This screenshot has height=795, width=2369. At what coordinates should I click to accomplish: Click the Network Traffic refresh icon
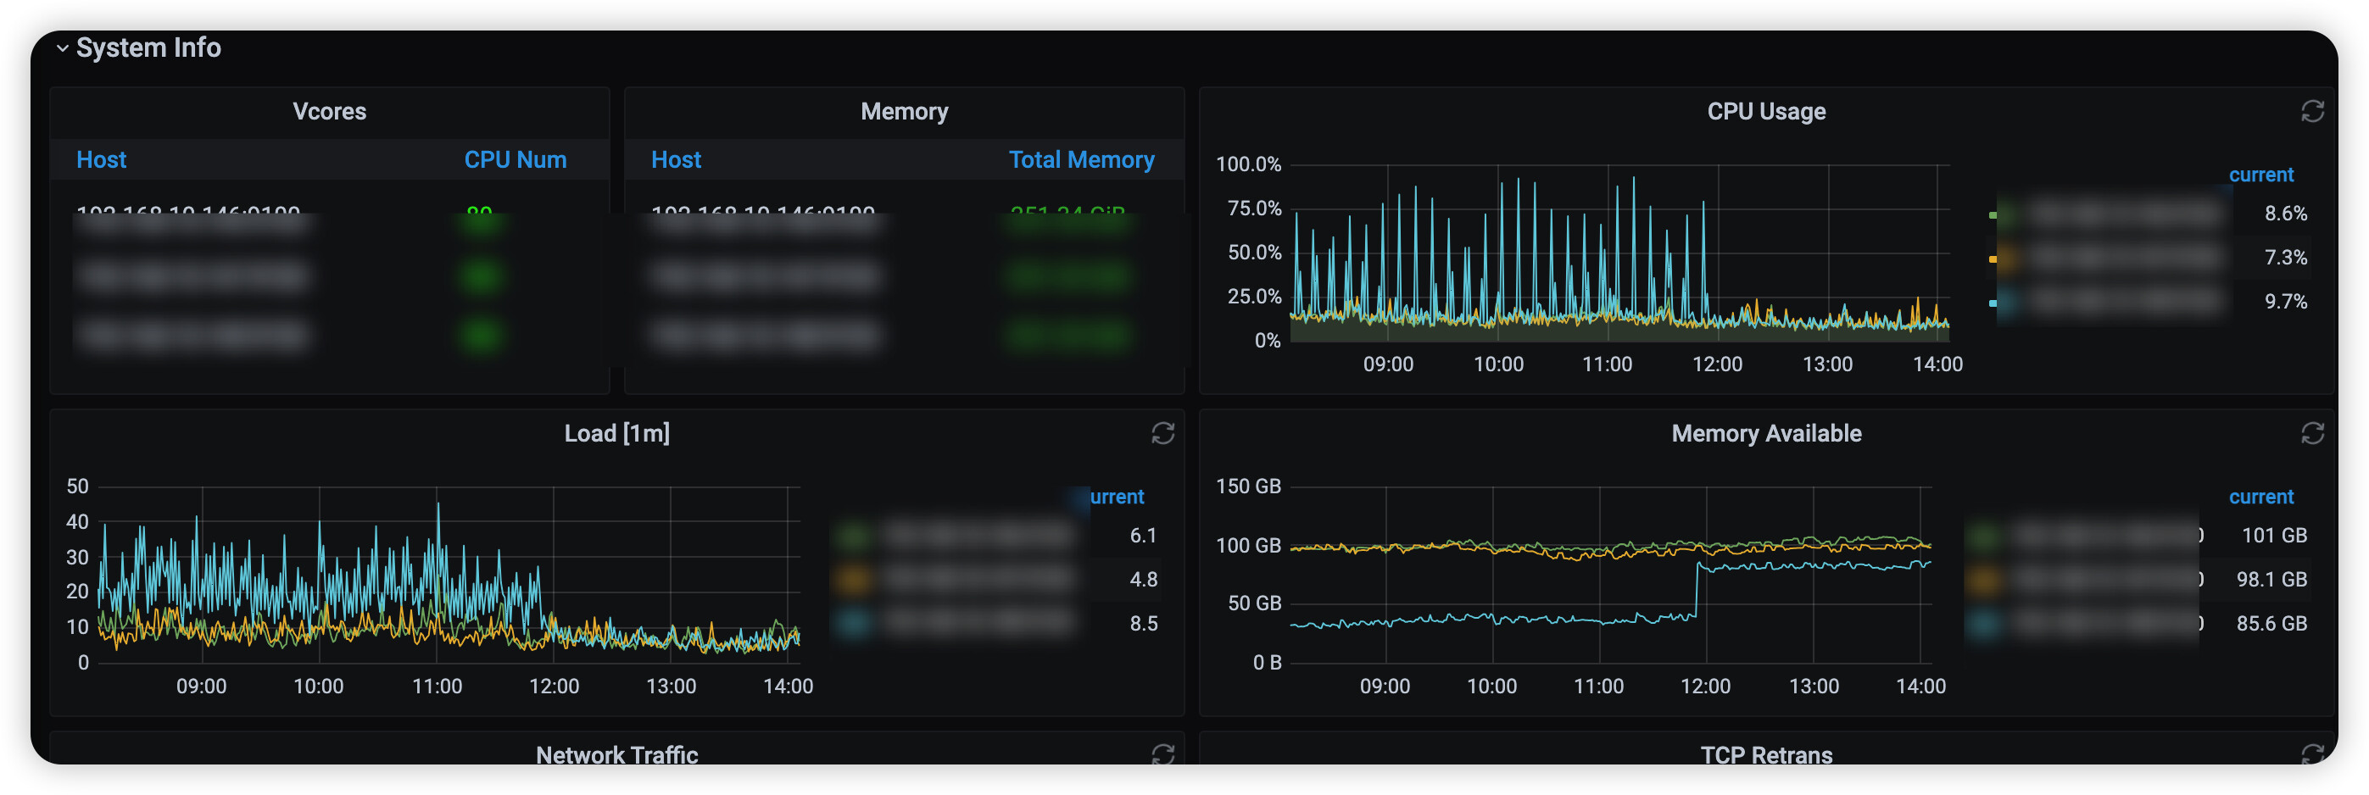(x=1162, y=754)
